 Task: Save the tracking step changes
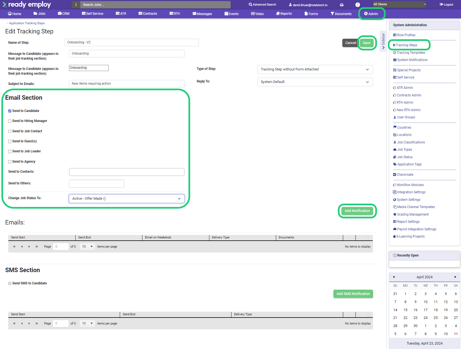click(367, 43)
